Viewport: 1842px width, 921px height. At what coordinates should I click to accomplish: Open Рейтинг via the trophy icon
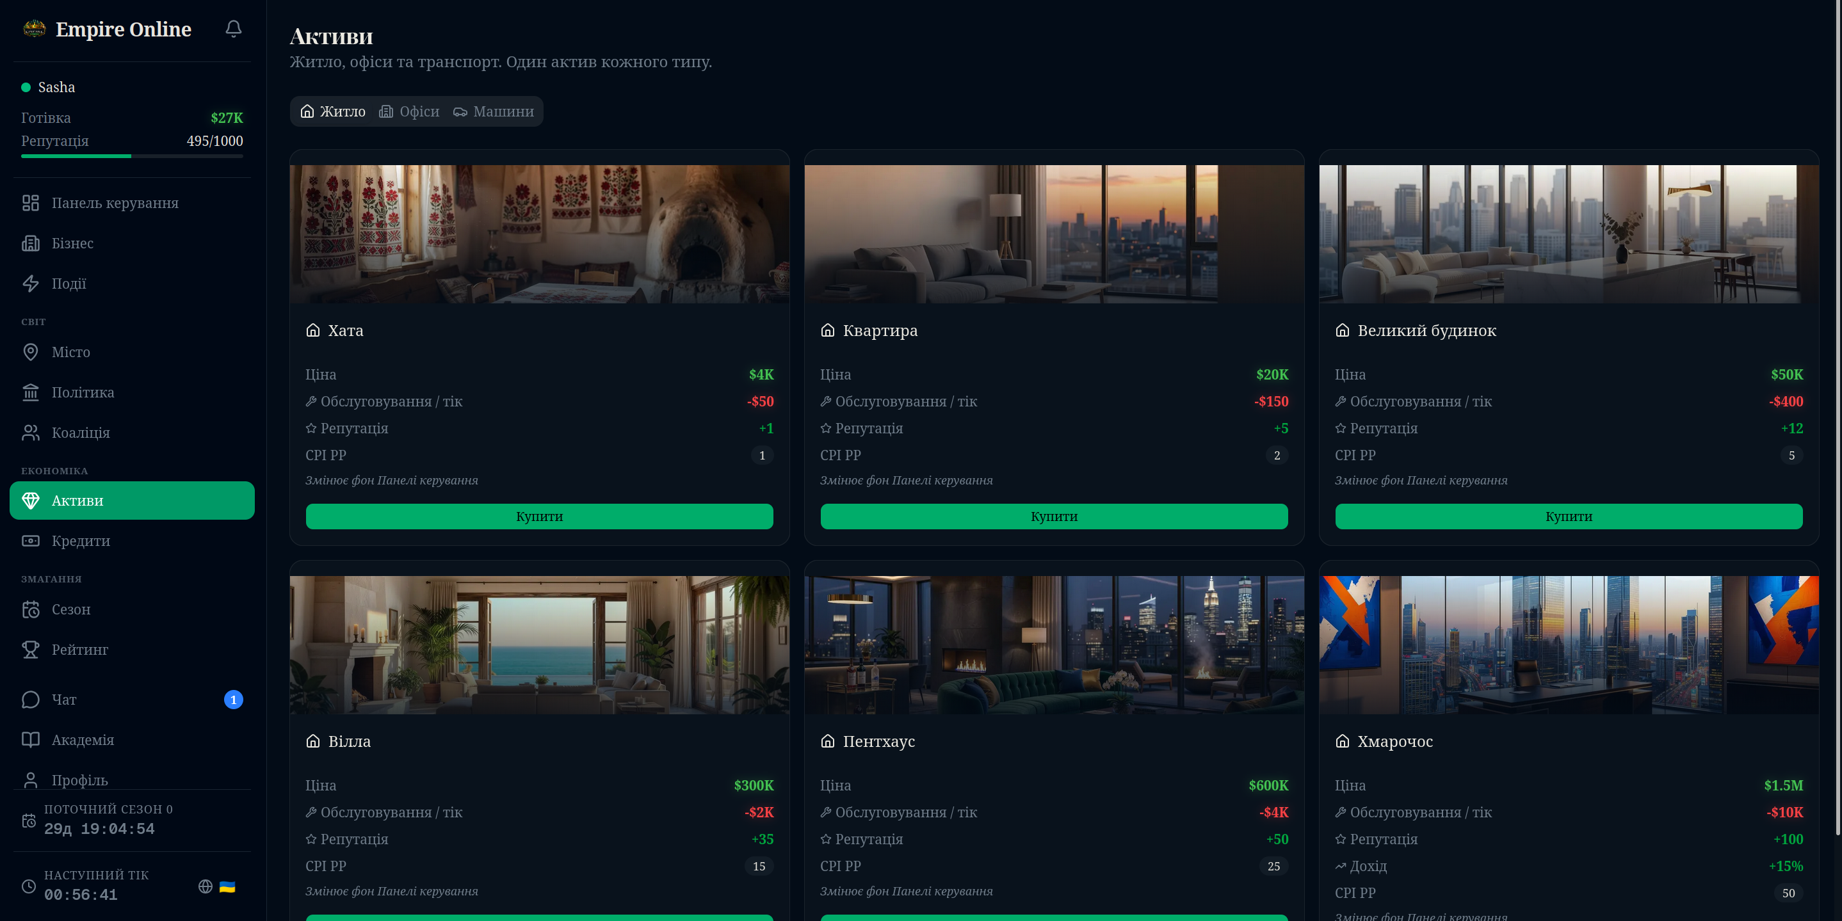click(x=31, y=649)
